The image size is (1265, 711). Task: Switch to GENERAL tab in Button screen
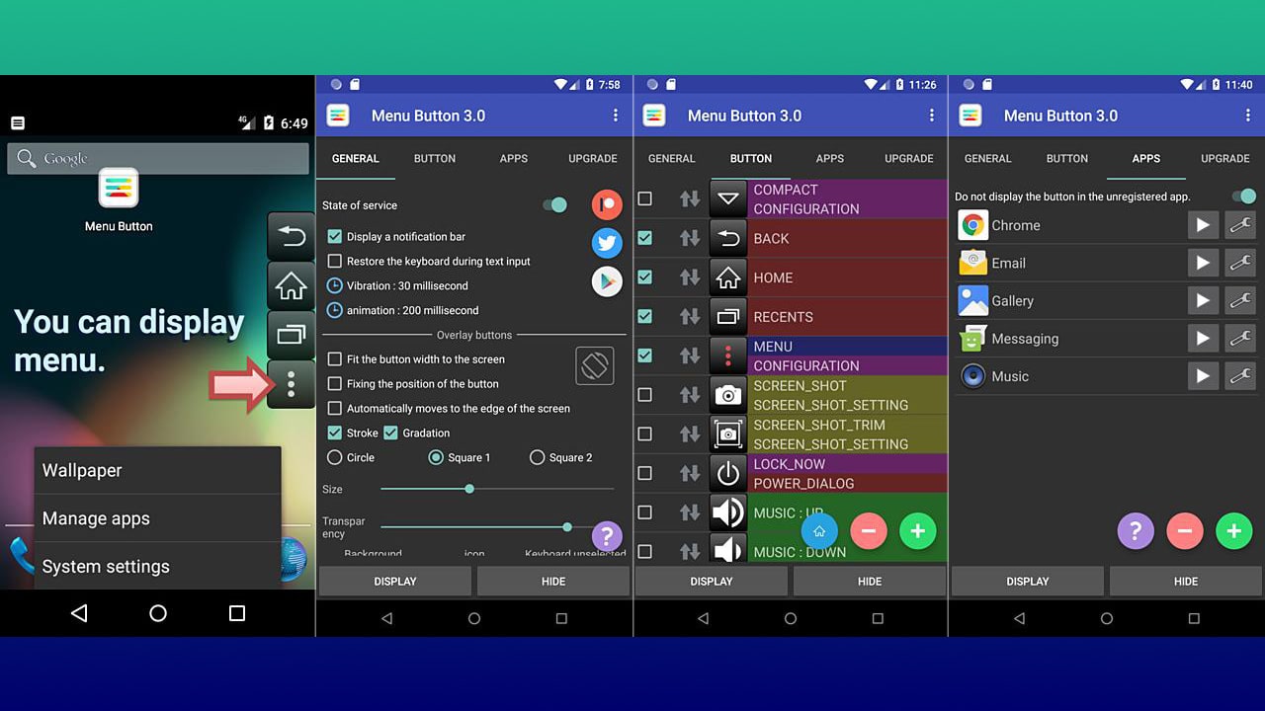[672, 158]
